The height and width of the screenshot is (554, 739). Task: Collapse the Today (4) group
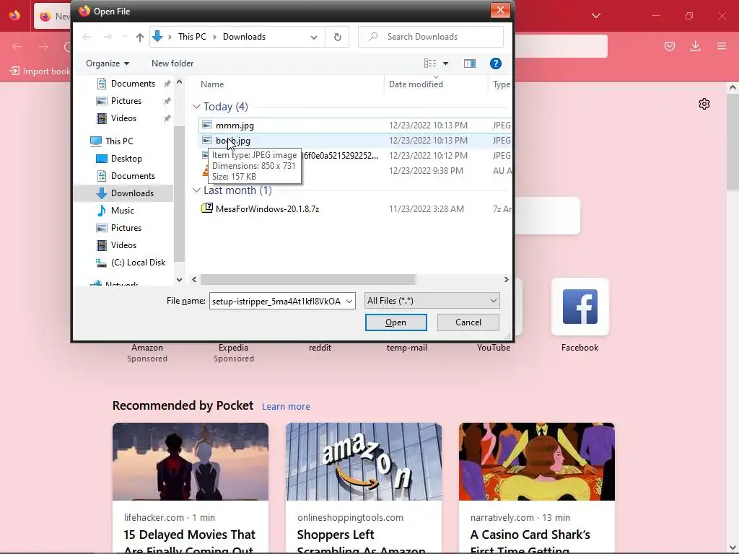click(x=196, y=107)
